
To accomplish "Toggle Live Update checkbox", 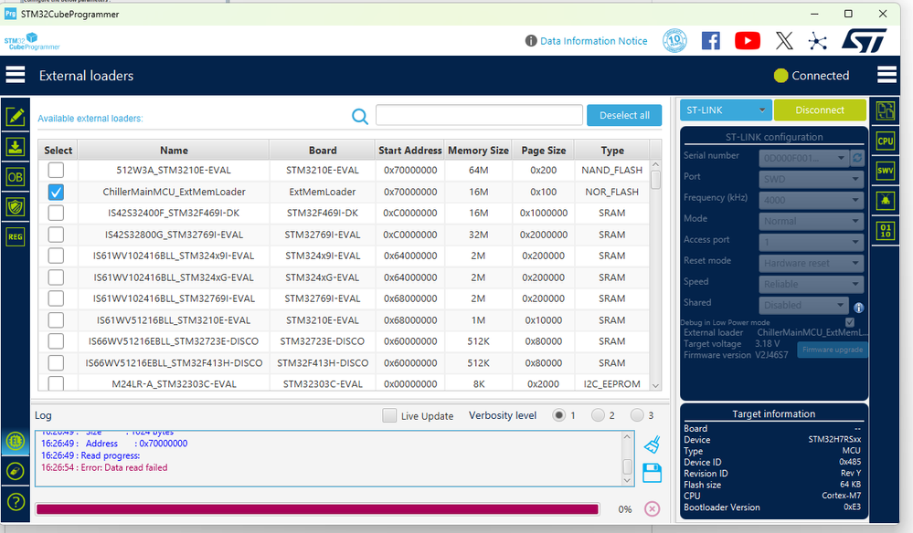I will click(x=389, y=415).
